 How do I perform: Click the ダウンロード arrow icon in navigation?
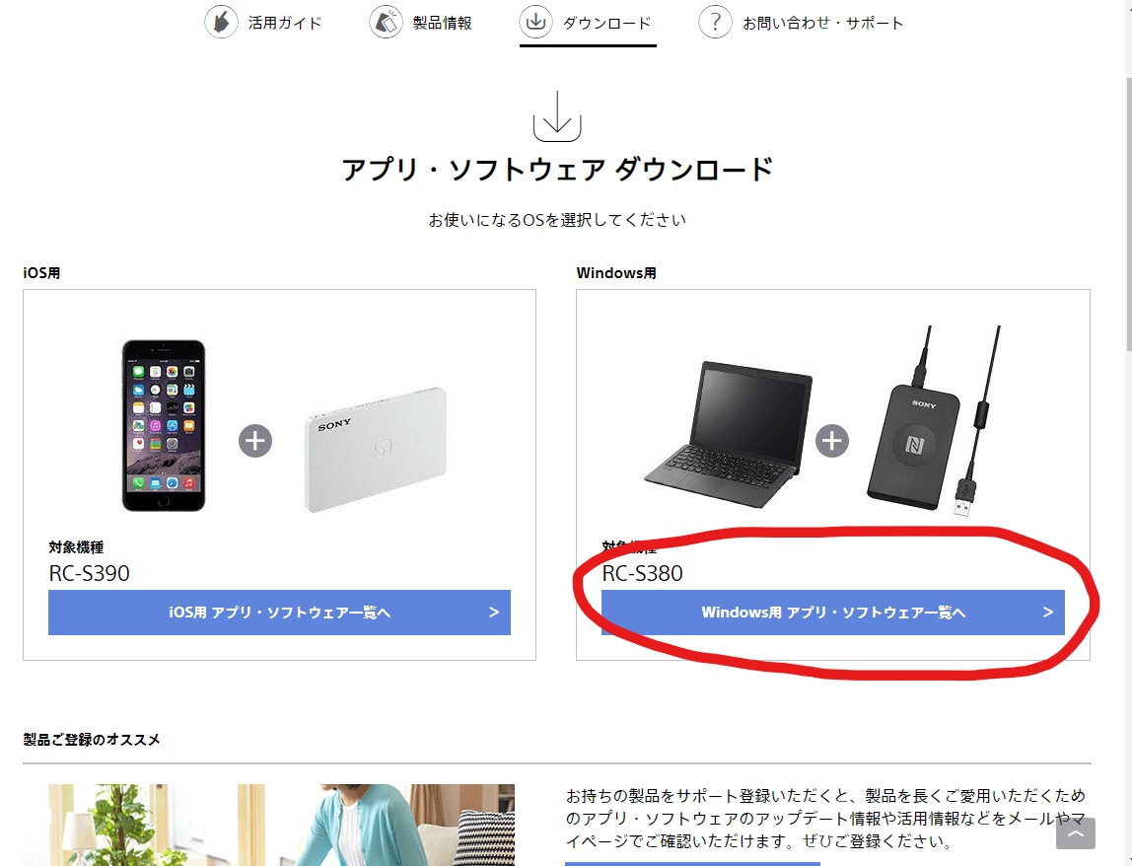tap(535, 22)
